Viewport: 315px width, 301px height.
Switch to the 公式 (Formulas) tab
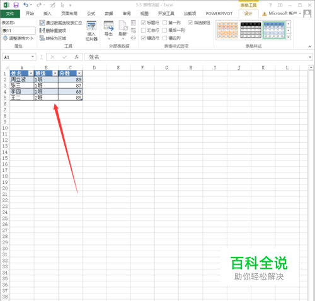91,14
